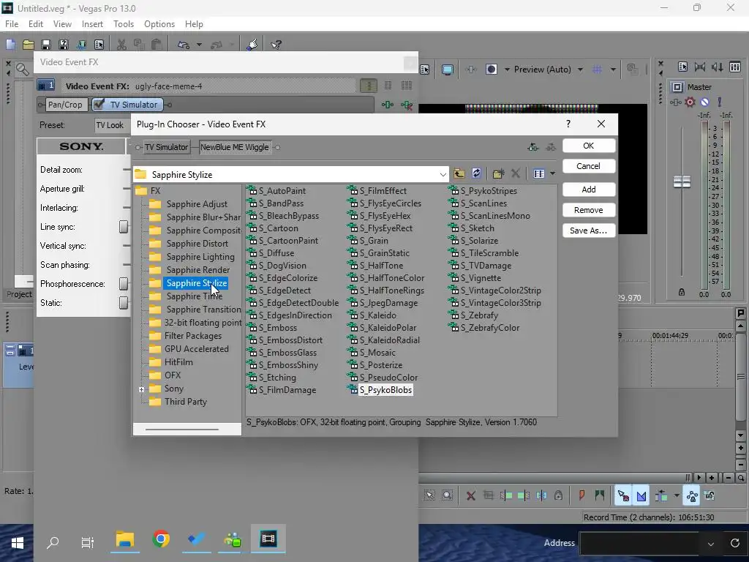749x562 pixels.
Task: Open File Explorer from the taskbar
Action: pyautogui.click(x=124, y=539)
